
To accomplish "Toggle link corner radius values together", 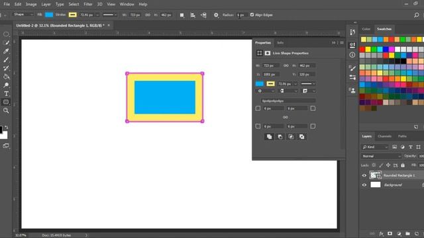I will click(286, 118).
